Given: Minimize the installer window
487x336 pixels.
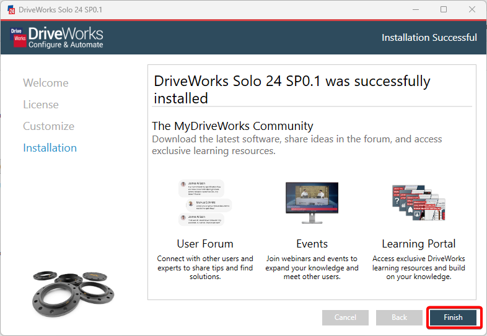Looking at the screenshot, I should coord(416,10).
